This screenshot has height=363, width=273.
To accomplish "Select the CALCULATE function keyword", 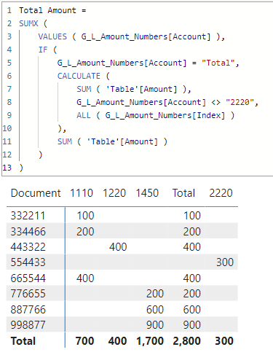I will coord(79,76).
